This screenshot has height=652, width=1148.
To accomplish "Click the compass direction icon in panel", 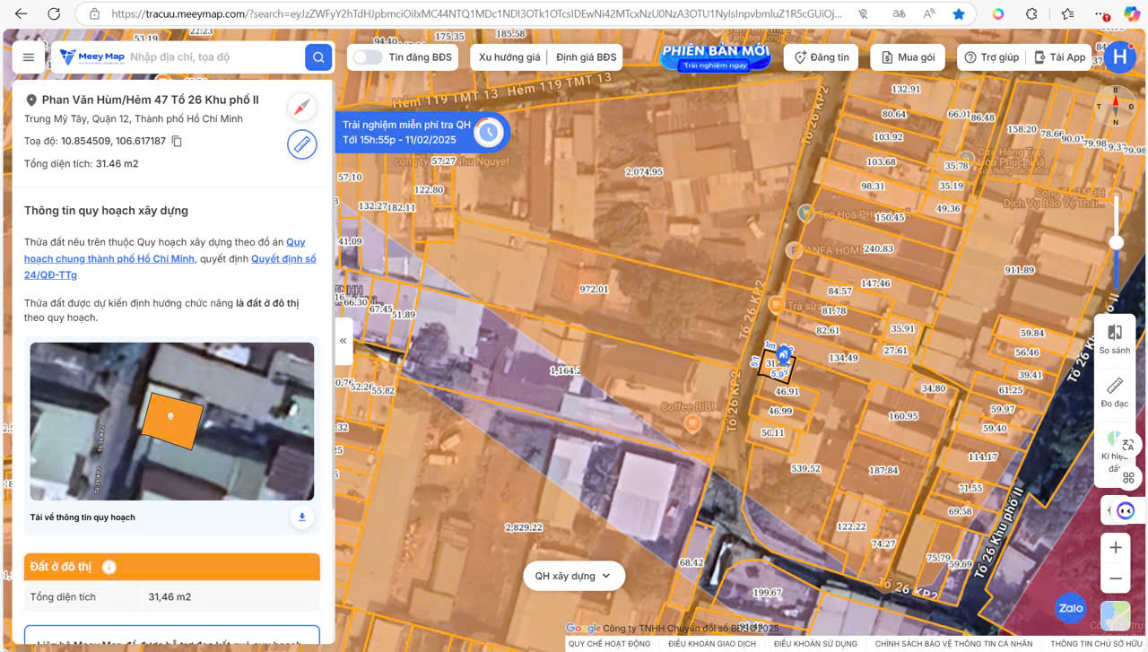I will pyautogui.click(x=302, y=108).
